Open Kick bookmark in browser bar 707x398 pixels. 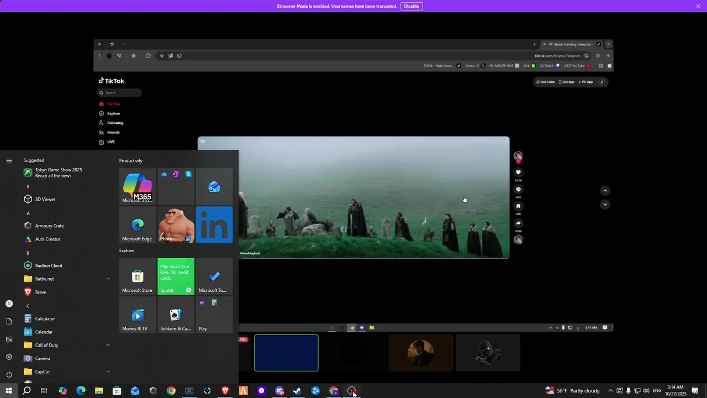[530, 66]
